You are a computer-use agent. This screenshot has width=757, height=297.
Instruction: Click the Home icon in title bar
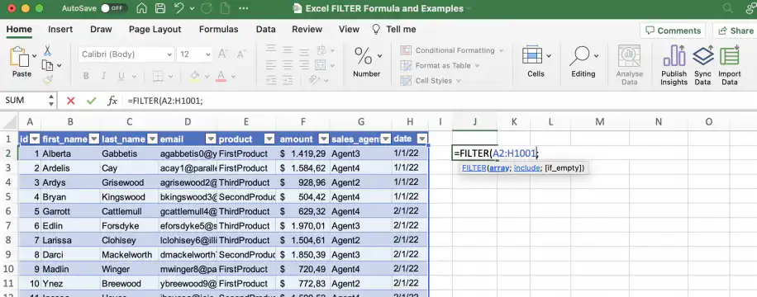142,9
